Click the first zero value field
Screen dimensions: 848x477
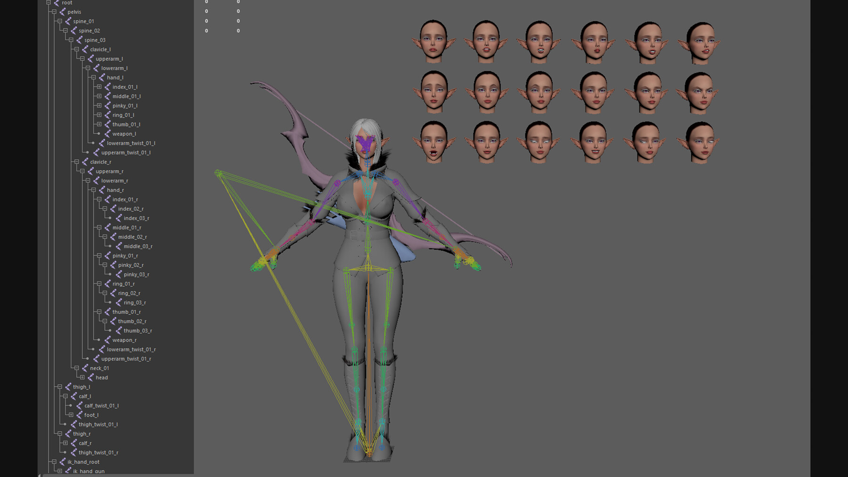[x=206, y=2]
